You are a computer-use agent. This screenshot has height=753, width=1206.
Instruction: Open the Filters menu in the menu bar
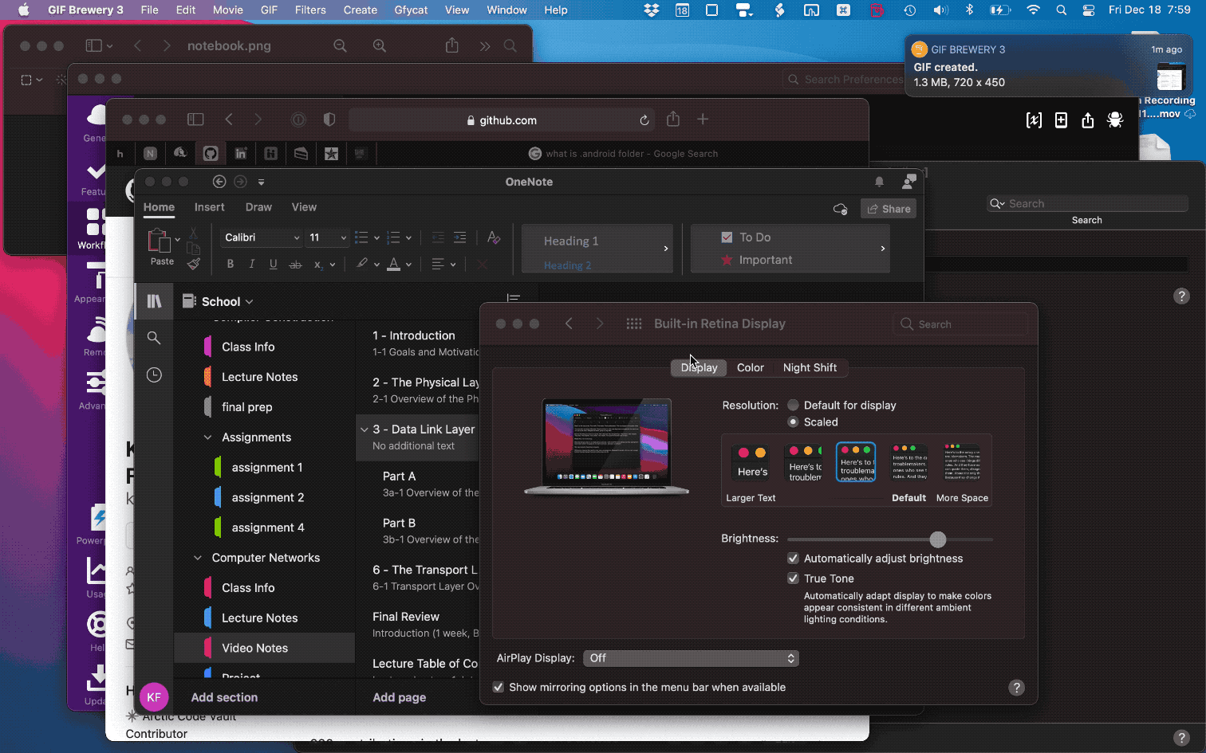(310, 10)
